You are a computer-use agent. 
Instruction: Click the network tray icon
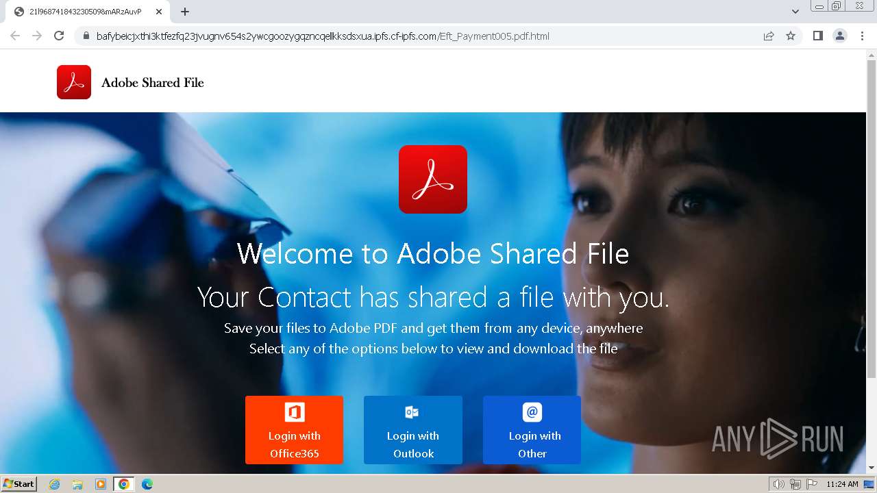point(795,484)
